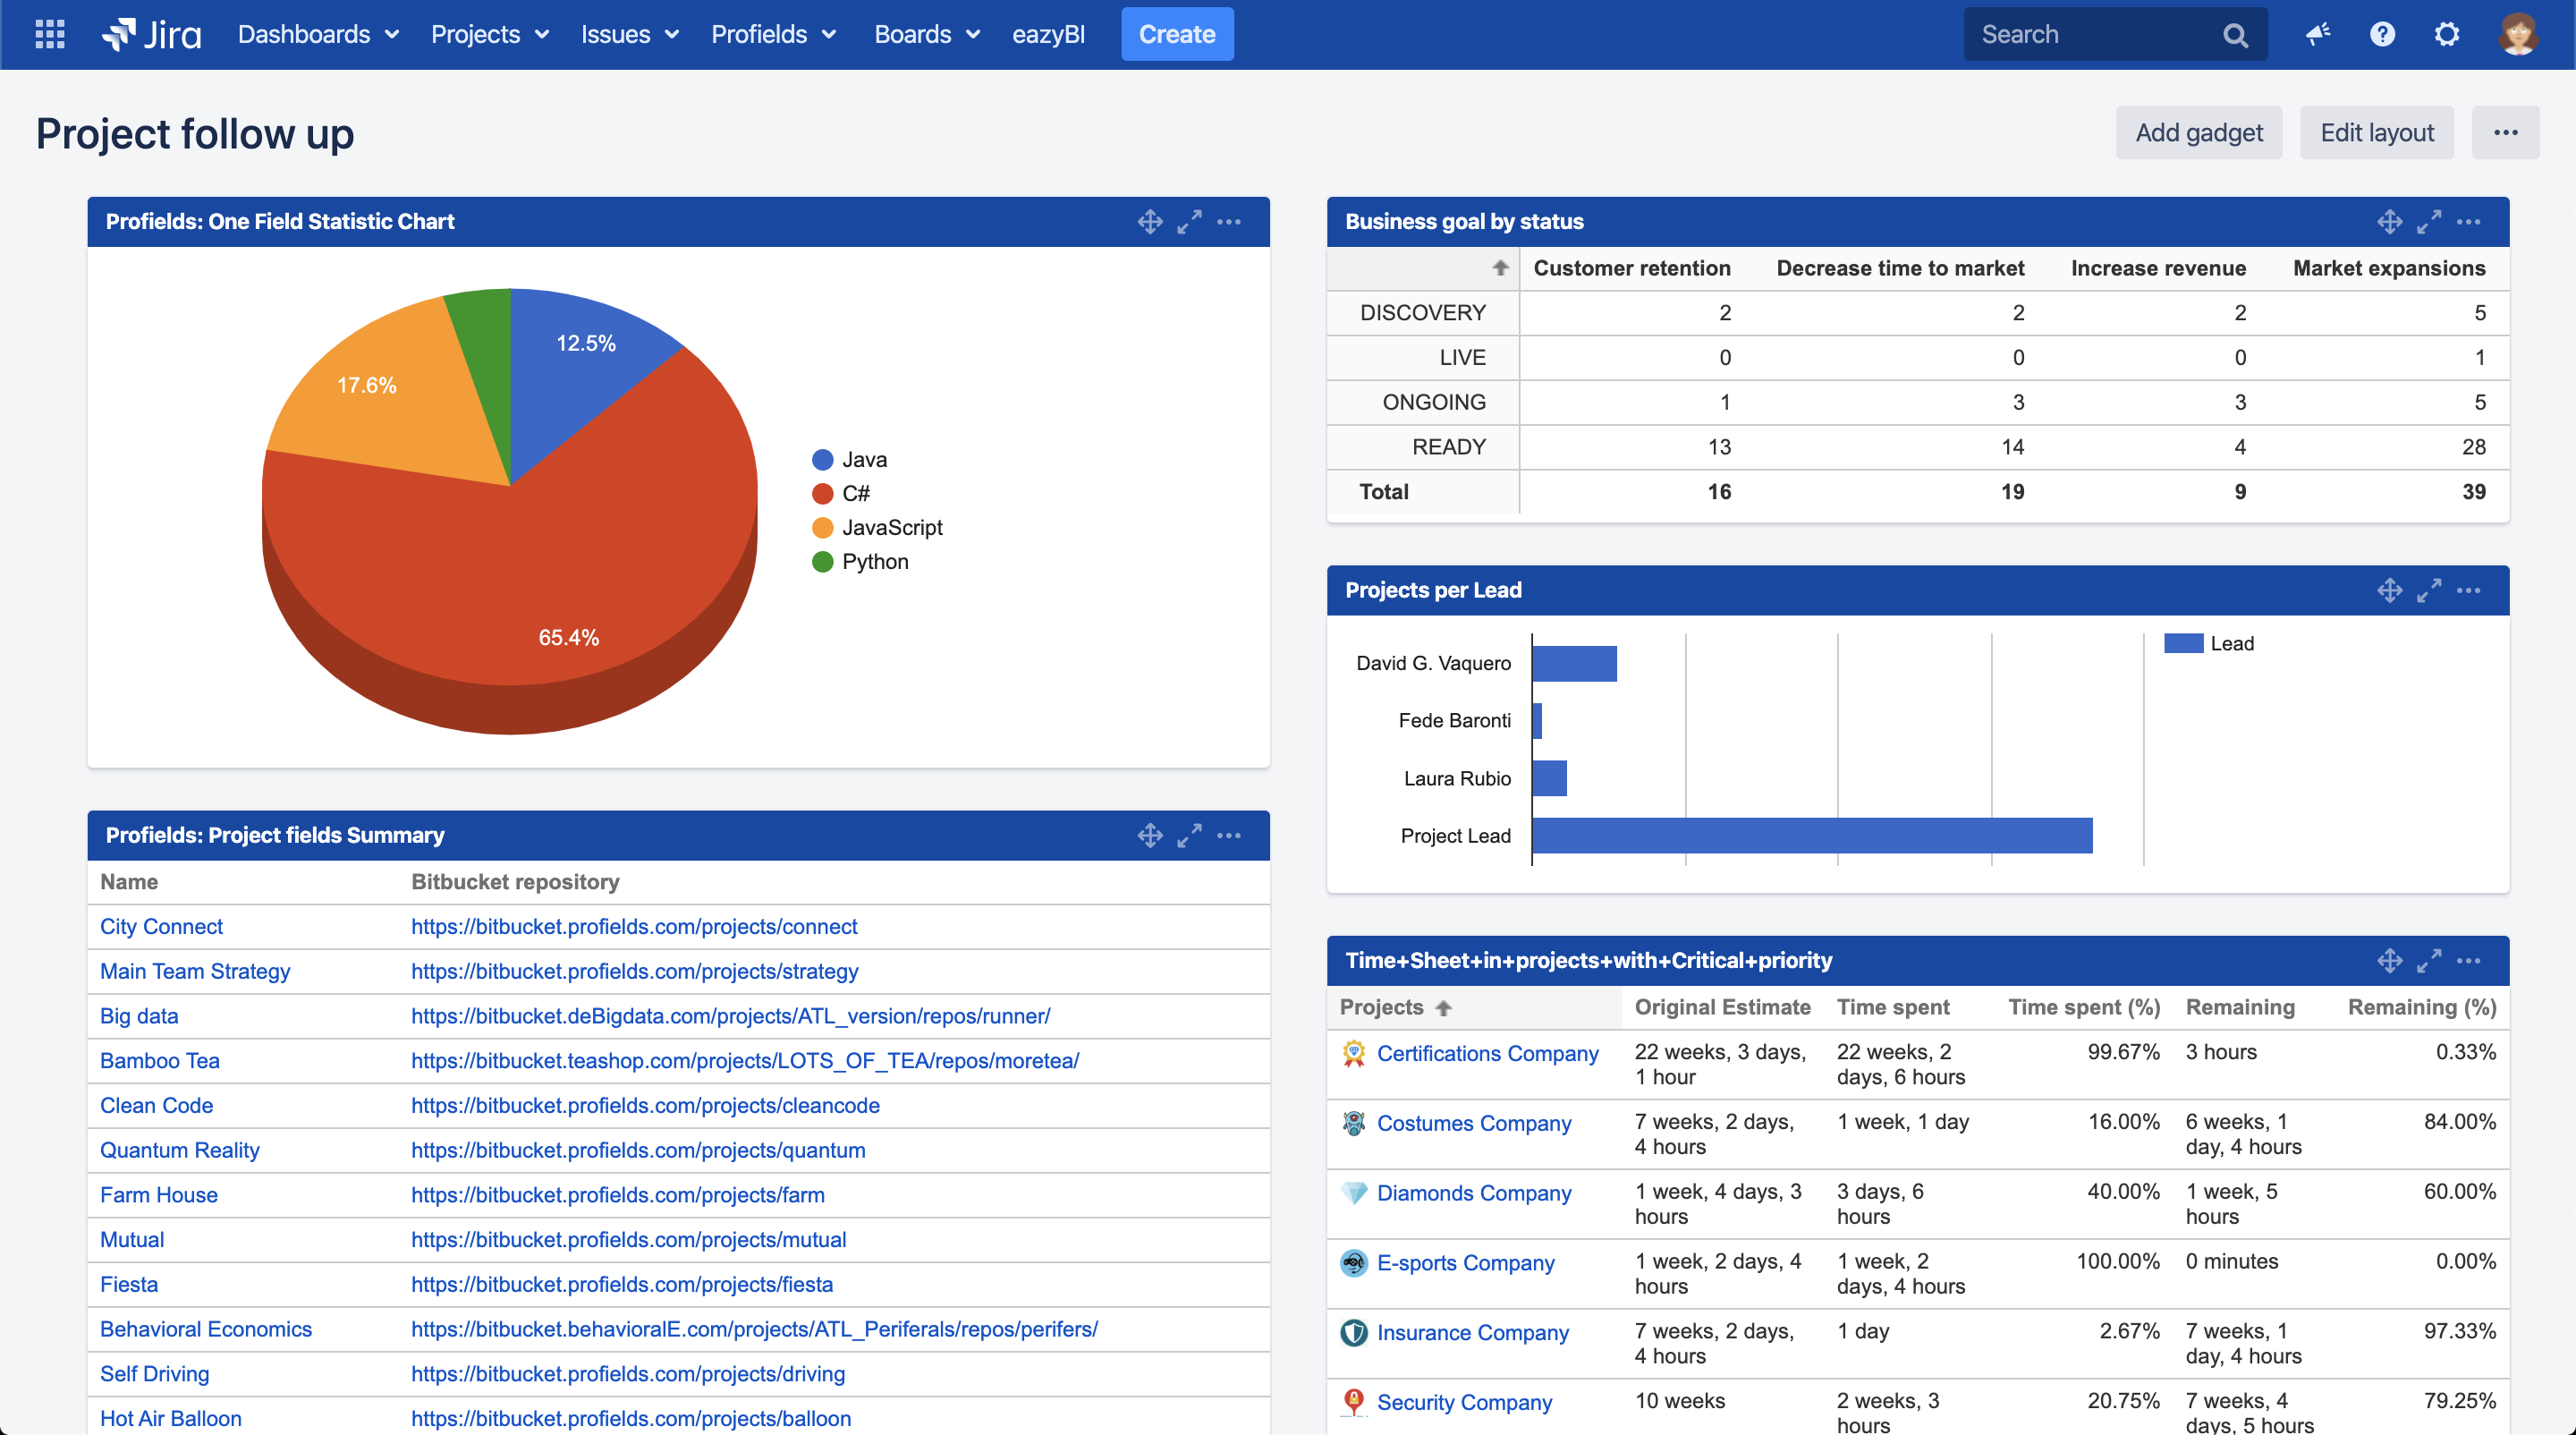2576x1435 pixels.
Task: Open Business goal by status gadget options
Action: tap(2468, 222)
